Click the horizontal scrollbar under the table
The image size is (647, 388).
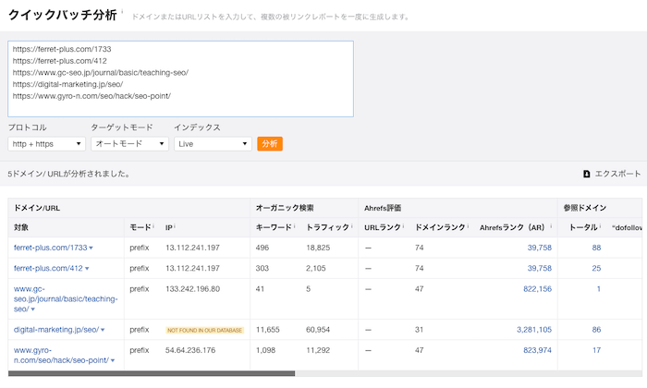tap(152, 373)
